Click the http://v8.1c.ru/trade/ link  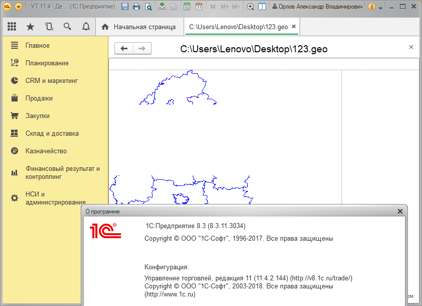point(321,278)
